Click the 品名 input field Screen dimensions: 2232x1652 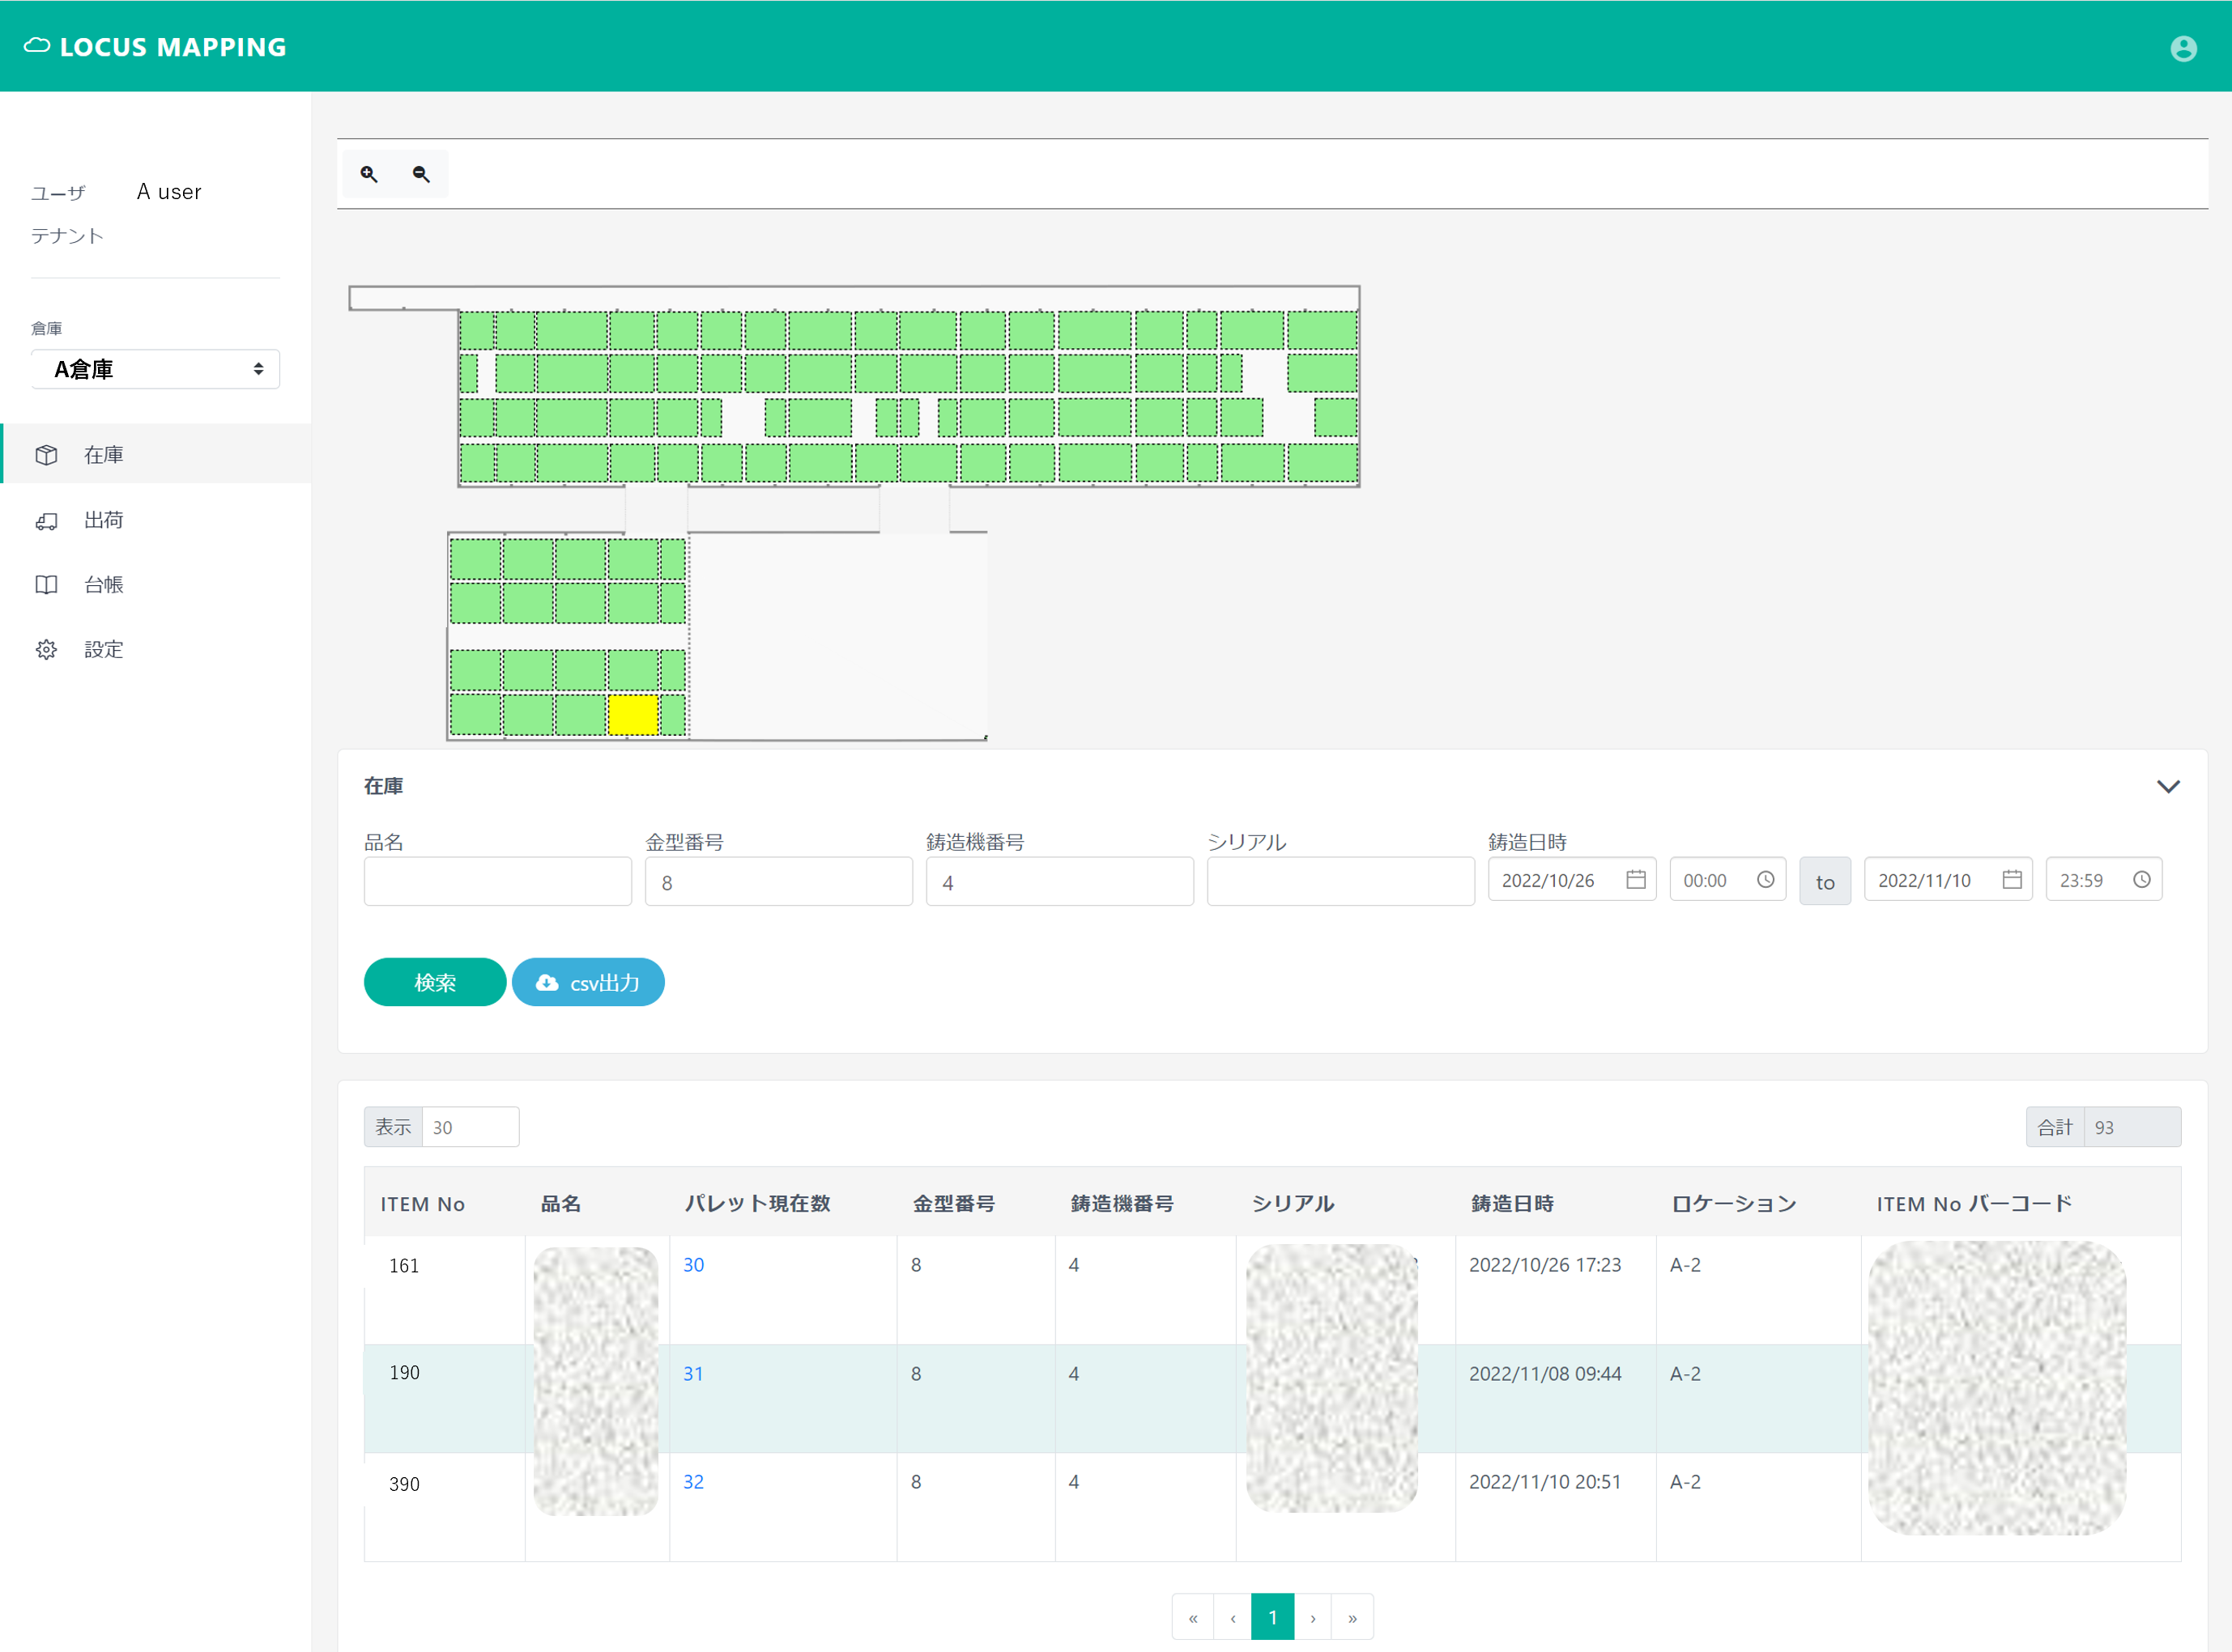(497, 882)
